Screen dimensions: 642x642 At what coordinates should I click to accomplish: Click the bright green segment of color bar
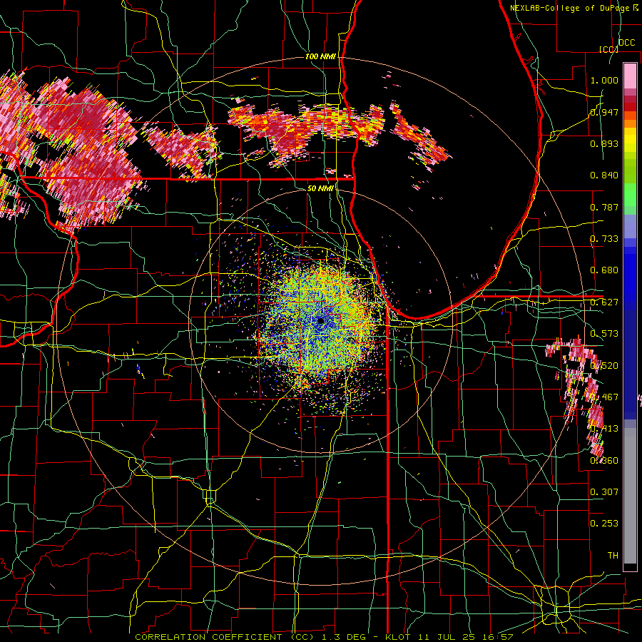point(630,195)
